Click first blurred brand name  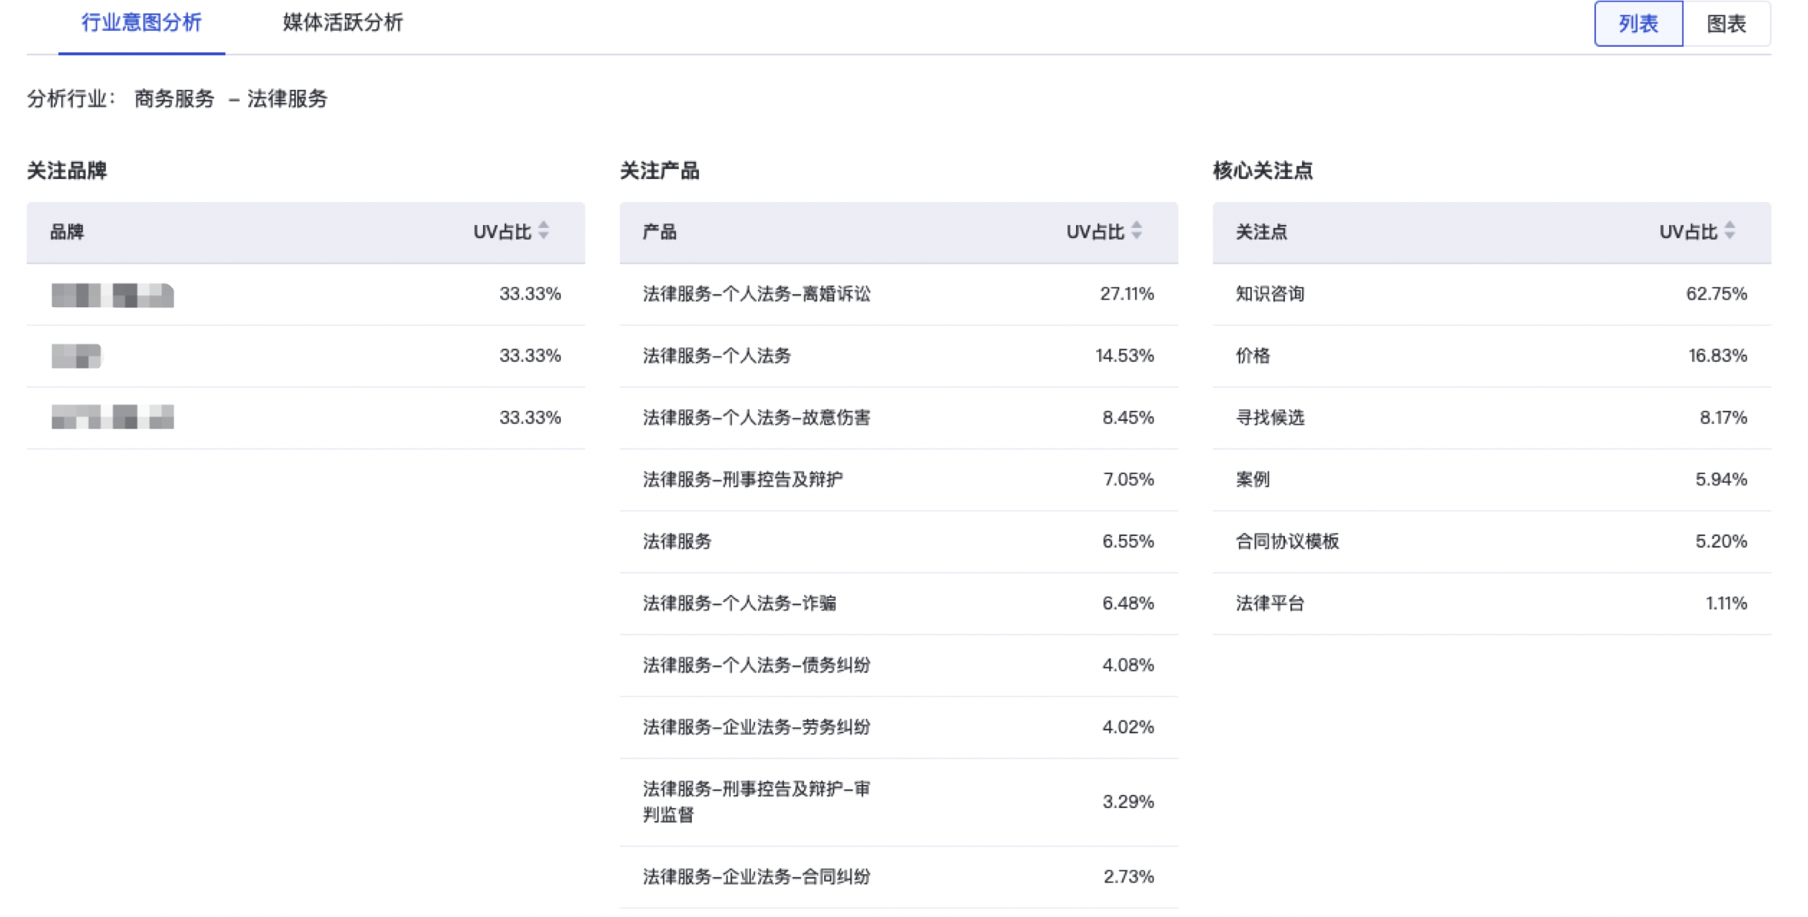tap(112, 294)
